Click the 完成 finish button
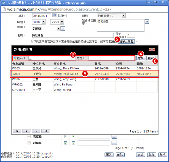169x162 pixels. (140, 155)
